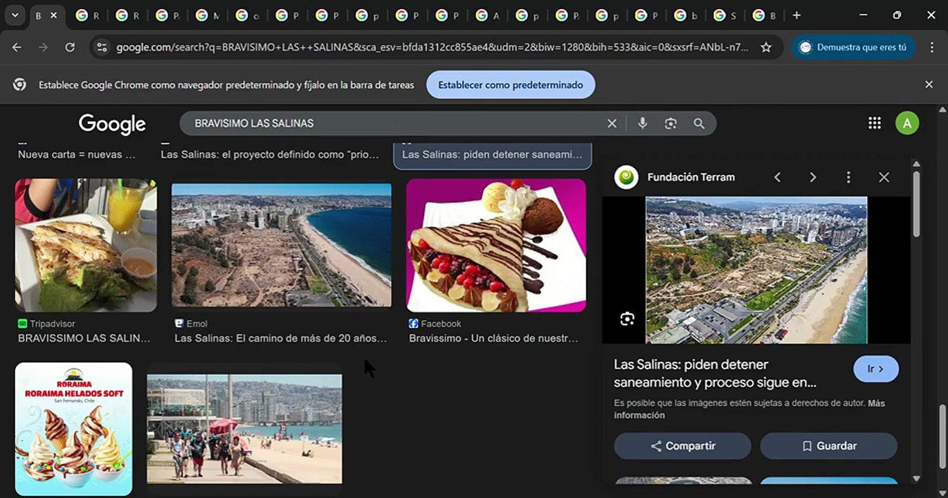948x498 pixels.
Task: Switch to the tab labeled A
Action: click(487, 15)
